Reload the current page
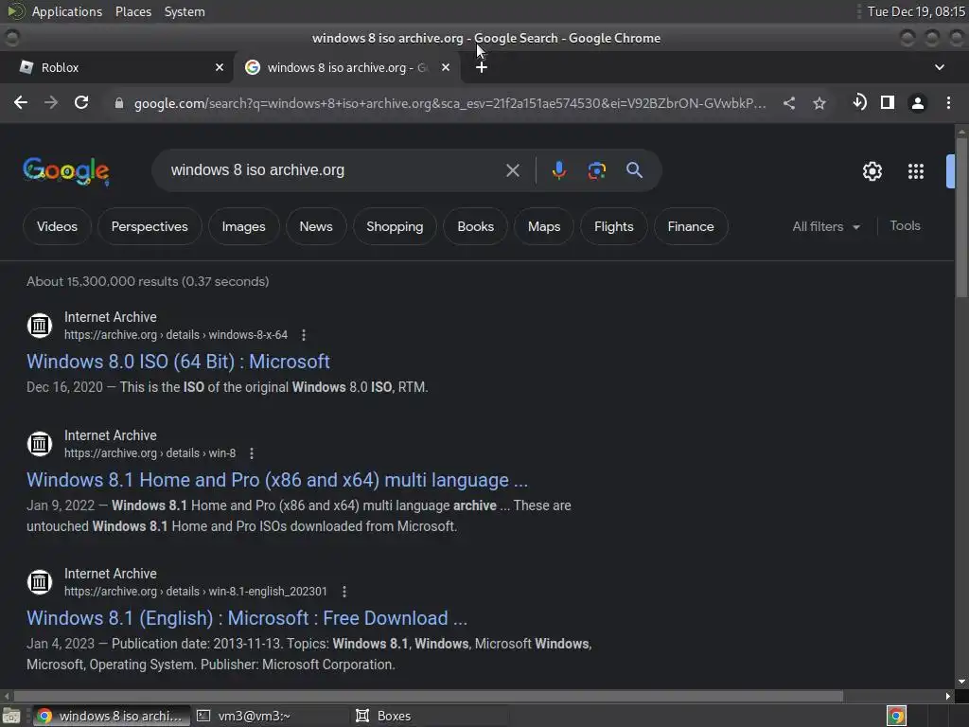 81,102
